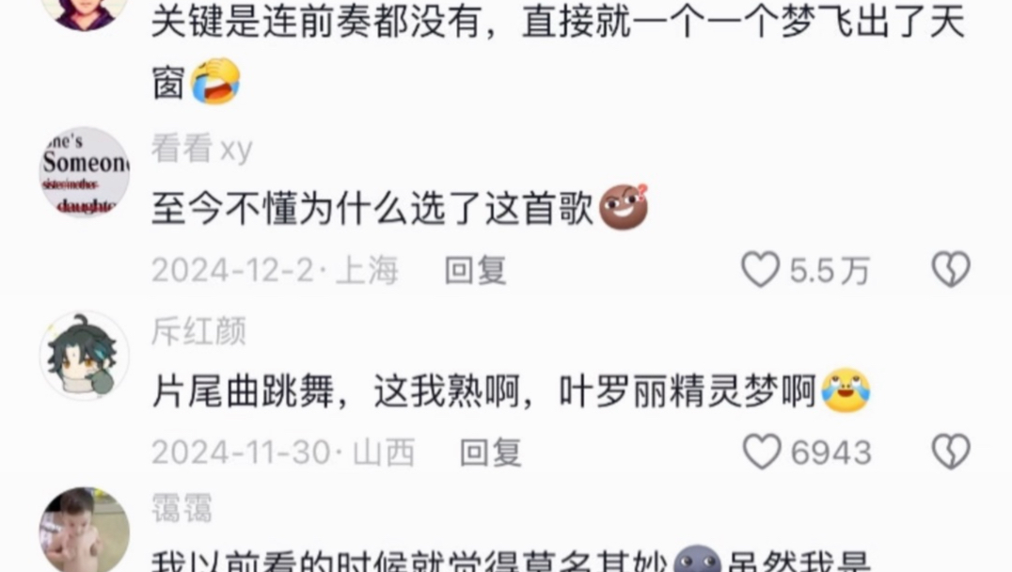The height and width of the screenshot is (572, 1012).
Task: Tap the smirking brown emoji after 这首歌
Action: pyautogui.click(x=624, y=207)
